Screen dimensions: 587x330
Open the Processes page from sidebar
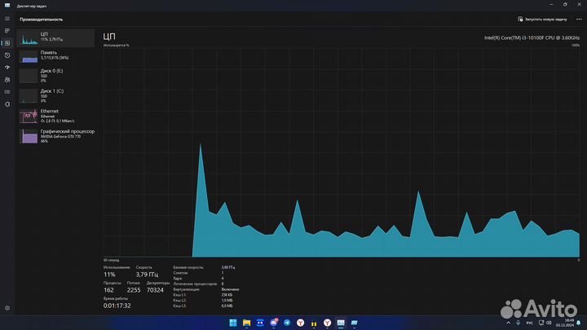7,30
